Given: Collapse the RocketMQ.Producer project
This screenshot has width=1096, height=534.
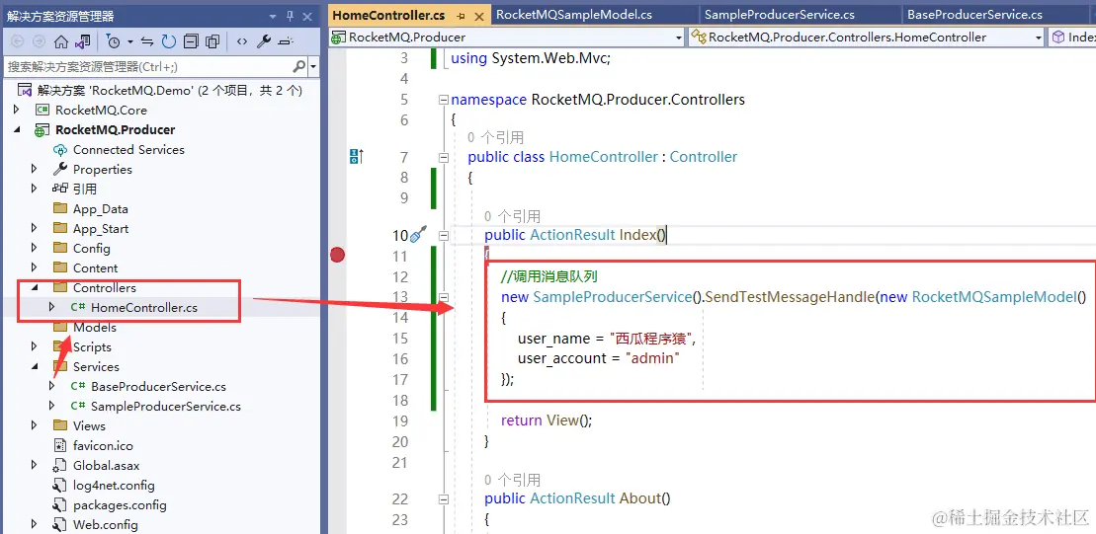Looking at the screenshot, I should pyautogui.click(x=18, y=130).
